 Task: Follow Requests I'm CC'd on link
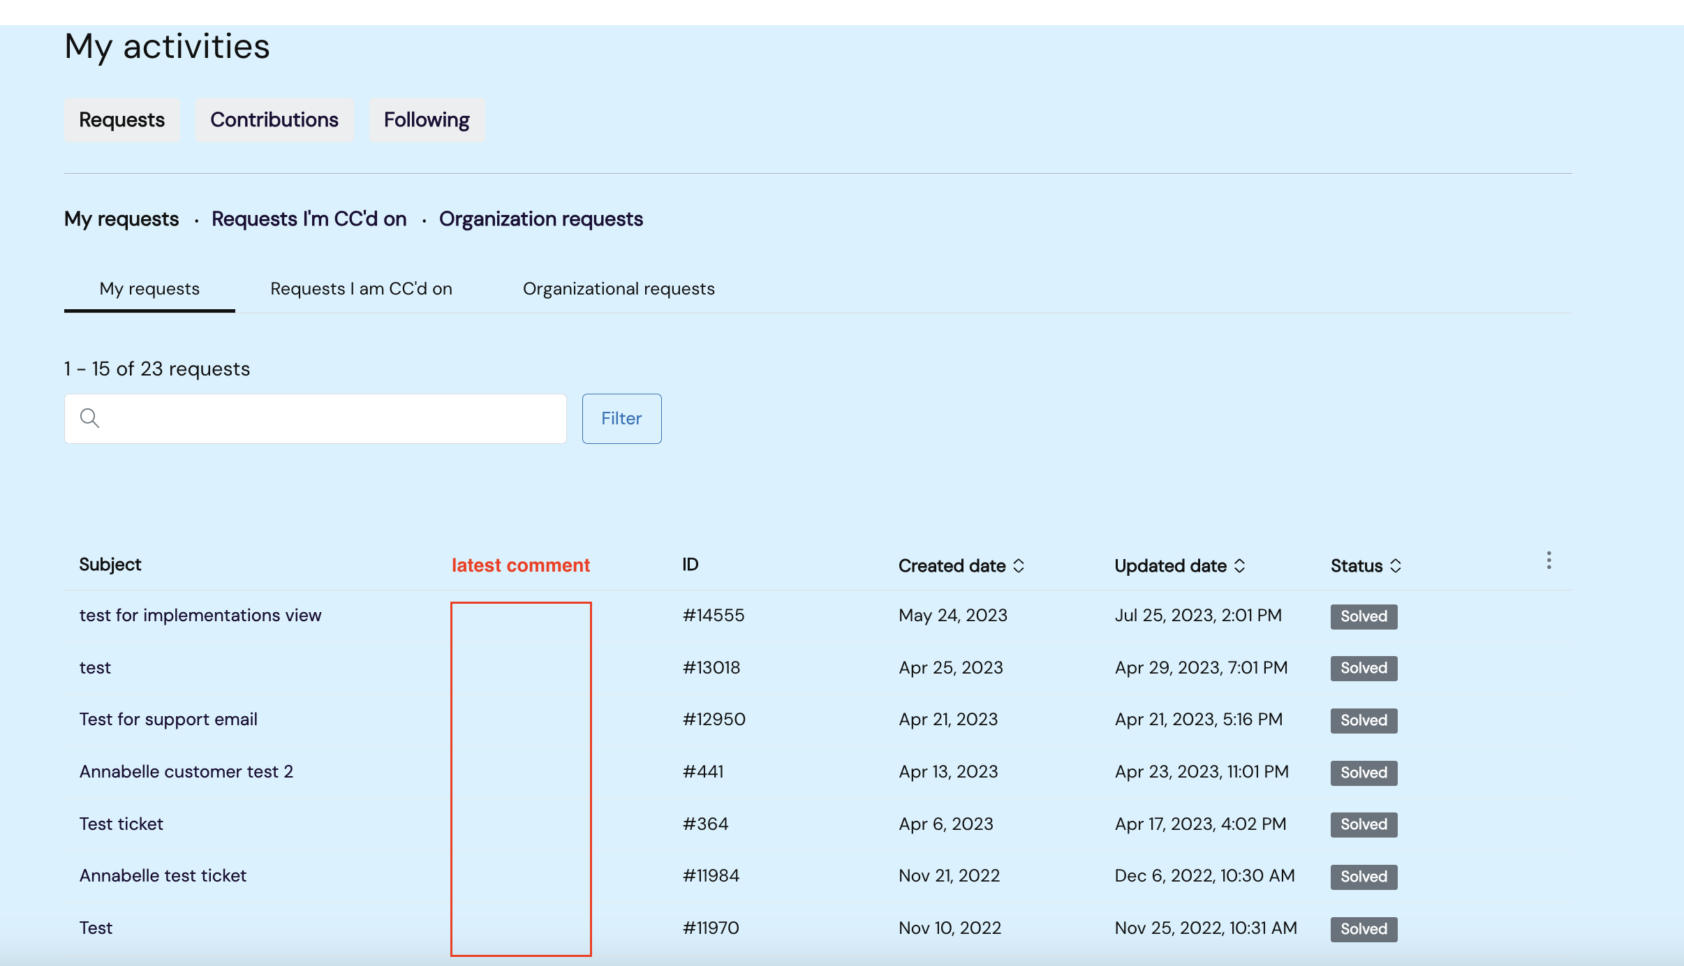point(309,219)
